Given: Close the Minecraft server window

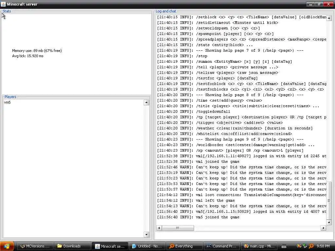Looking at the screenshot, I should pos(328,4).
